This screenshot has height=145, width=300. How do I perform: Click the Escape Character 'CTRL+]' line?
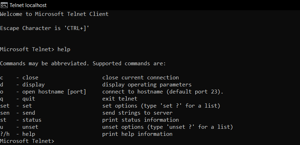click(x=44, y=28)
